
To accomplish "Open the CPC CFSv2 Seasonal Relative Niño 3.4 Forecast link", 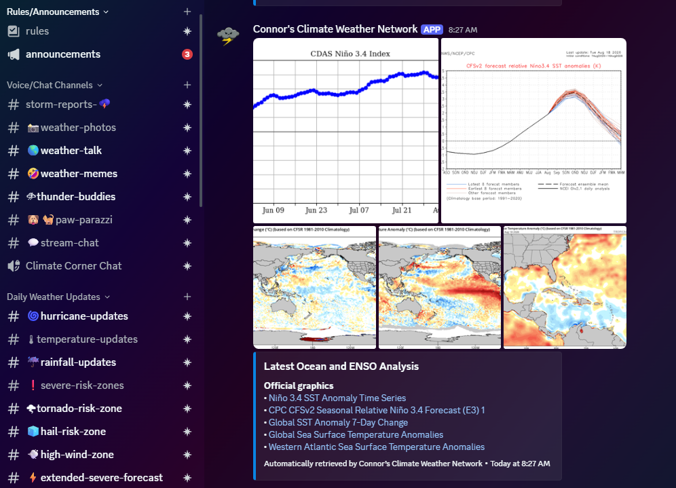I will 377,410.
